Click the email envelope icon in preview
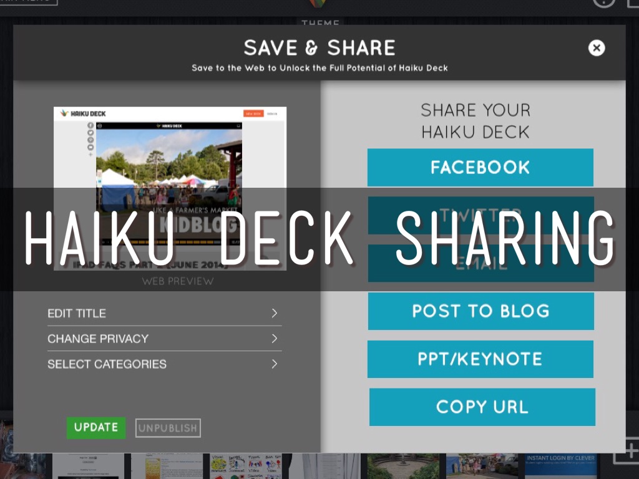Image resolution: width=639 pixels, height=479 pixels. click(90, 147)
